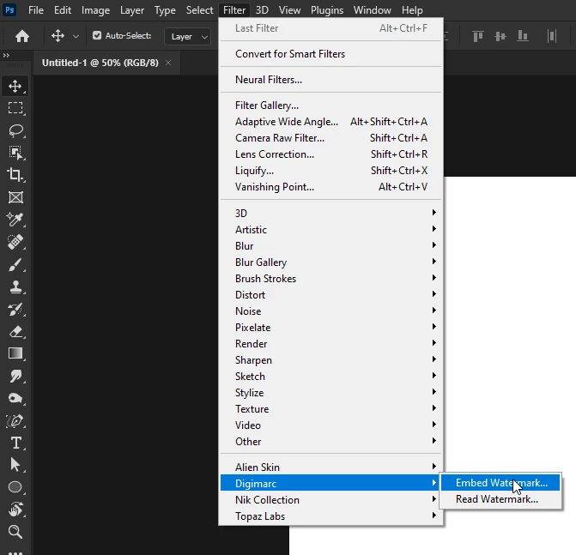Image resolution: width=576 pixels, height=555 pixels.
Task: Expand the Sharpen submenu
Action: pos(330,359)
